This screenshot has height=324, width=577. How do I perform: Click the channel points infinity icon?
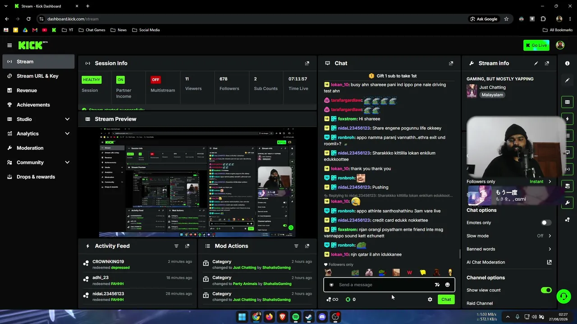(x=332, y=299)
